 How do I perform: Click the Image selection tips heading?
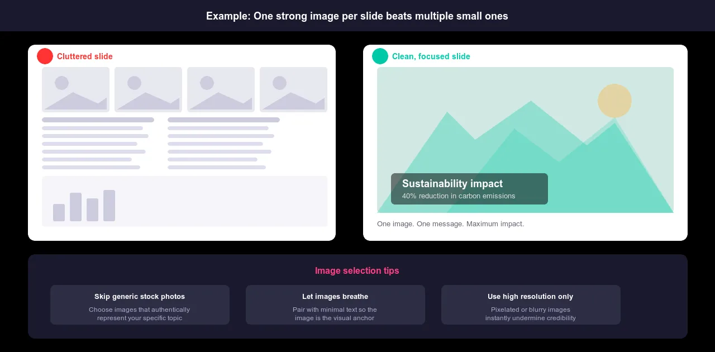357,271
